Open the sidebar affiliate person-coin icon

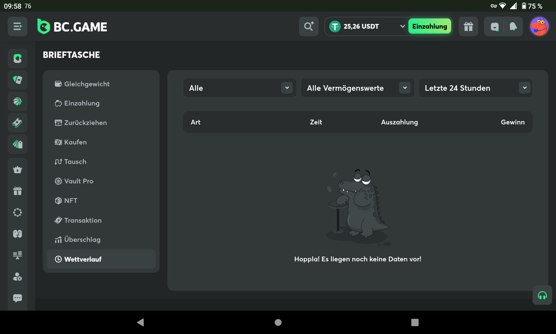click(x=18, y=277)
